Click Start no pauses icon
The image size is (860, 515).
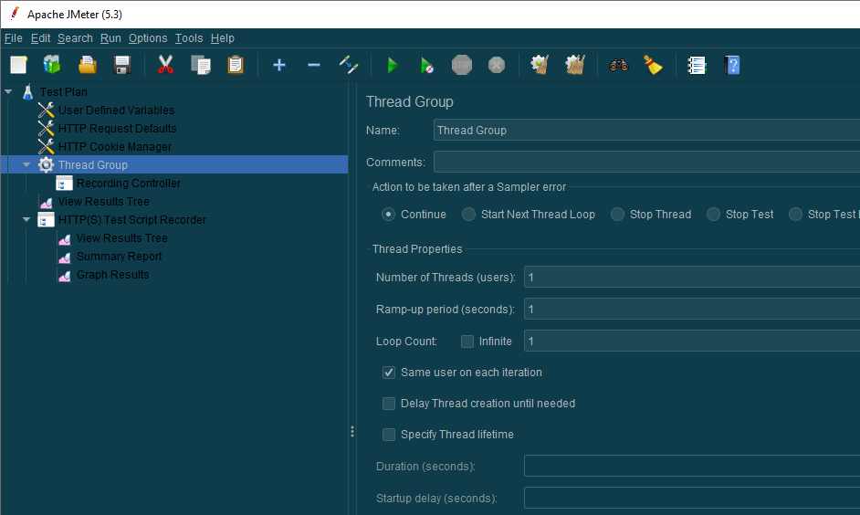click(x=426, y=65)
